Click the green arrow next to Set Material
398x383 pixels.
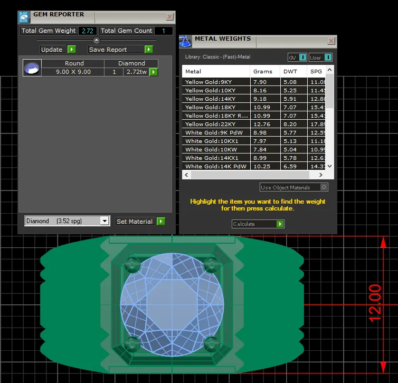click(161, 221)
